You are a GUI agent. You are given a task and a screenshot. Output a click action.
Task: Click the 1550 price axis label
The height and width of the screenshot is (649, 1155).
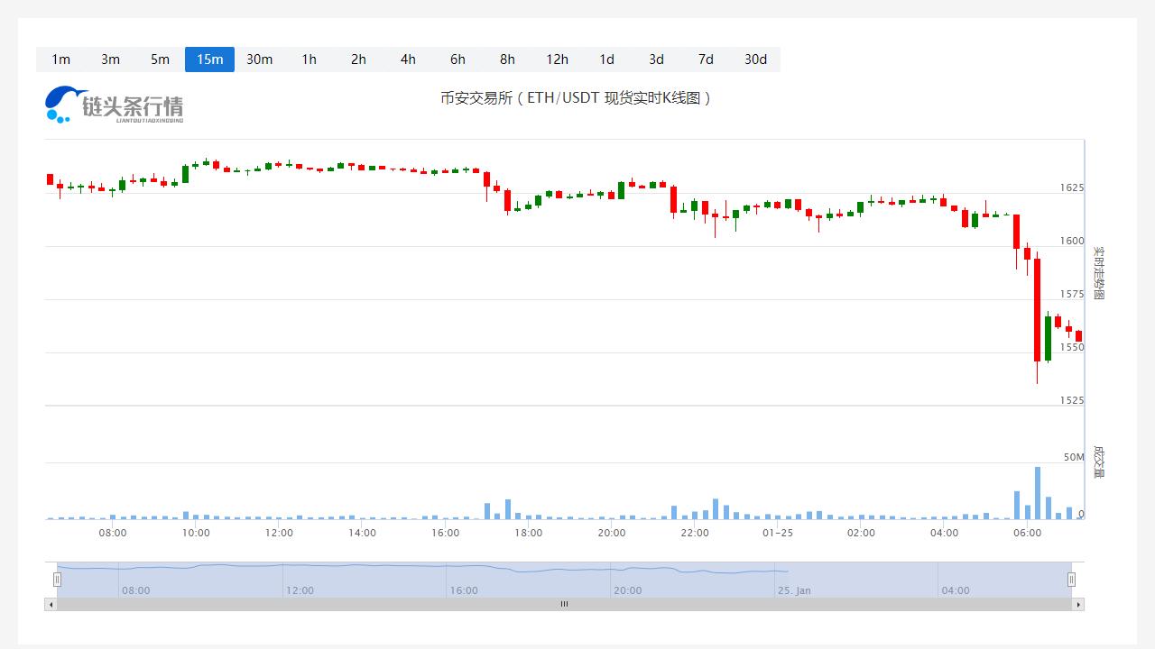click(1072, 348)
